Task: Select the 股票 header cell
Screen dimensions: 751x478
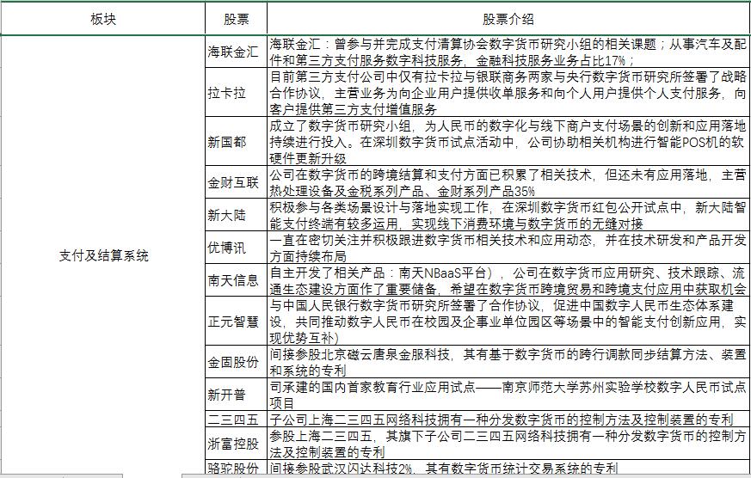Action: (236, 19)
